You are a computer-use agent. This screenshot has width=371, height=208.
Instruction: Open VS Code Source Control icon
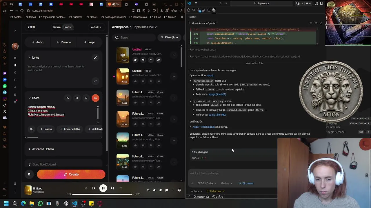[x=199, y=10]
